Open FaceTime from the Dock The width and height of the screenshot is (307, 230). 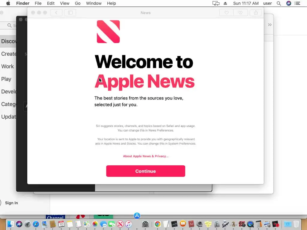point(112,224)
